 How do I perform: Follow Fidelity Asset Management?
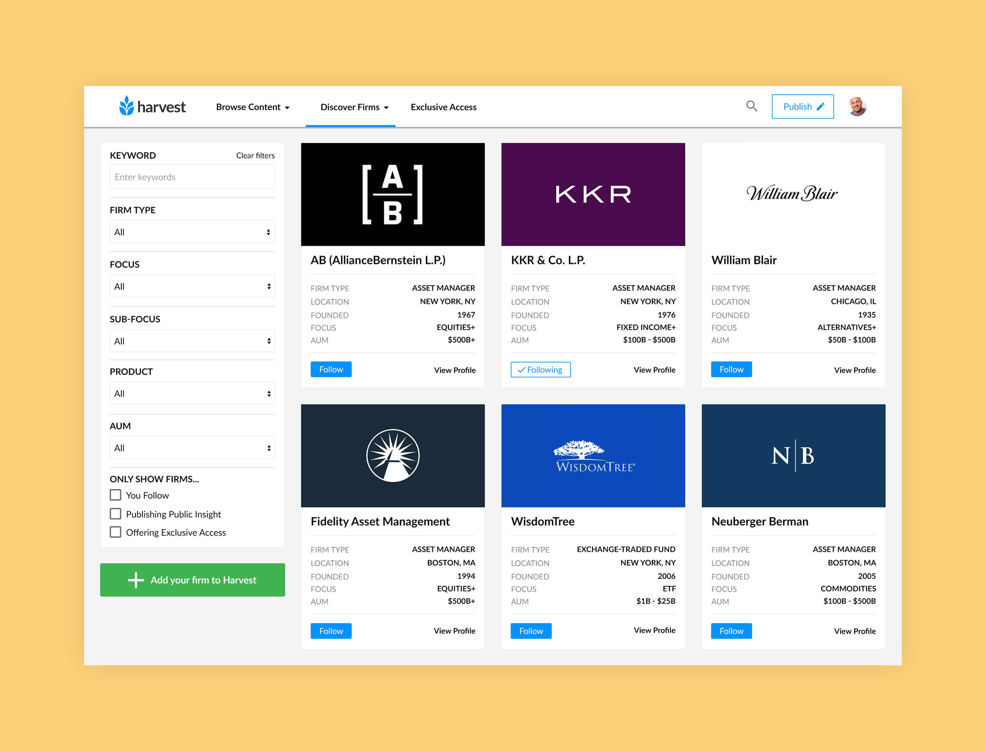[331, 631]
